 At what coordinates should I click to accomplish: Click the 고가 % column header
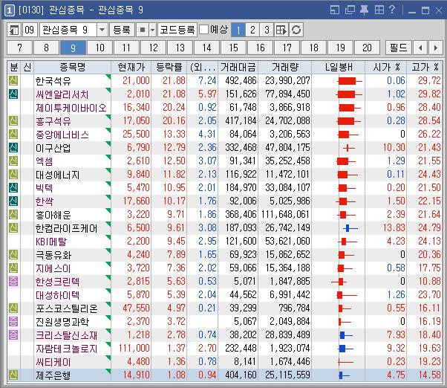tap(425, 68)
